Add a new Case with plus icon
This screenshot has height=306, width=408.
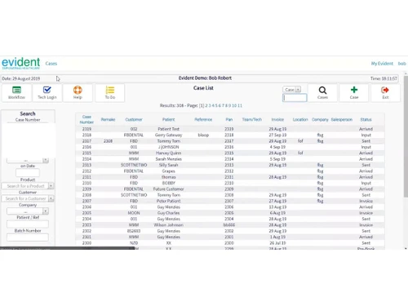coord(354,93)
